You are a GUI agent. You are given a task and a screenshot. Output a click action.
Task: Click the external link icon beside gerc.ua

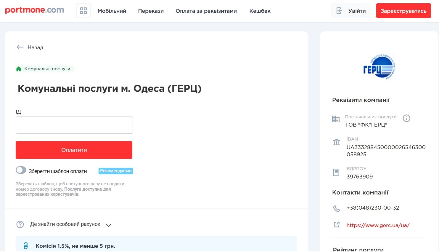pyautogui.click(x=337, y=225)
